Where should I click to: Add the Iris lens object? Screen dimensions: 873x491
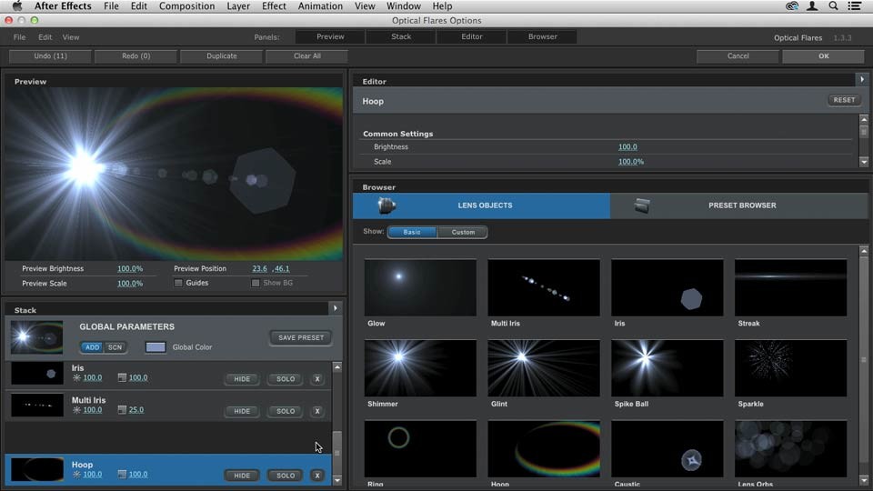[667, 288]
